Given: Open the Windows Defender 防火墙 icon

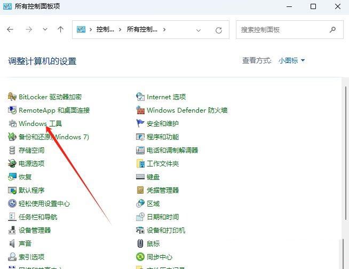Looking at the screenshot, I should point(140,110).
